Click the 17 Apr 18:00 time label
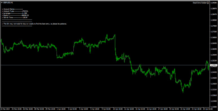The width and height of the screenshot is (218, 111). 163,109
